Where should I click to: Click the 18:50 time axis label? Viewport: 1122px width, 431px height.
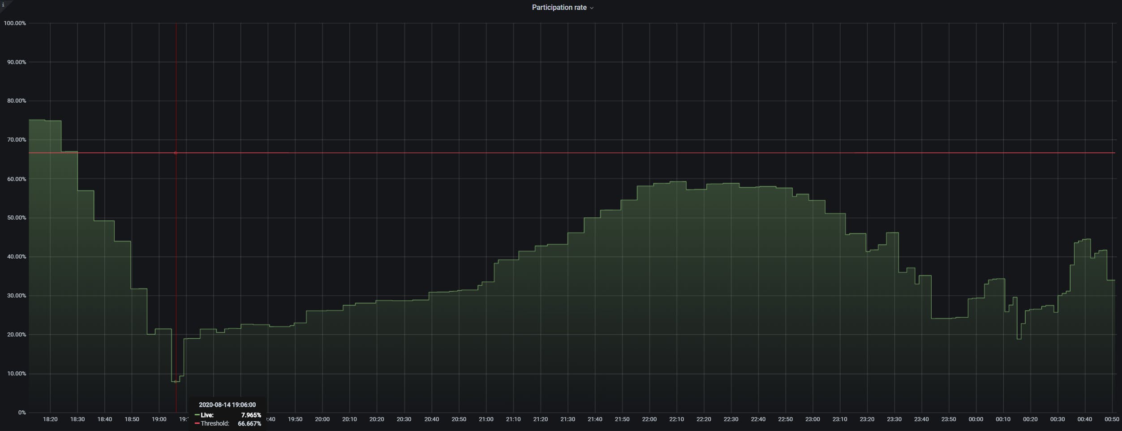coord(132,419)
